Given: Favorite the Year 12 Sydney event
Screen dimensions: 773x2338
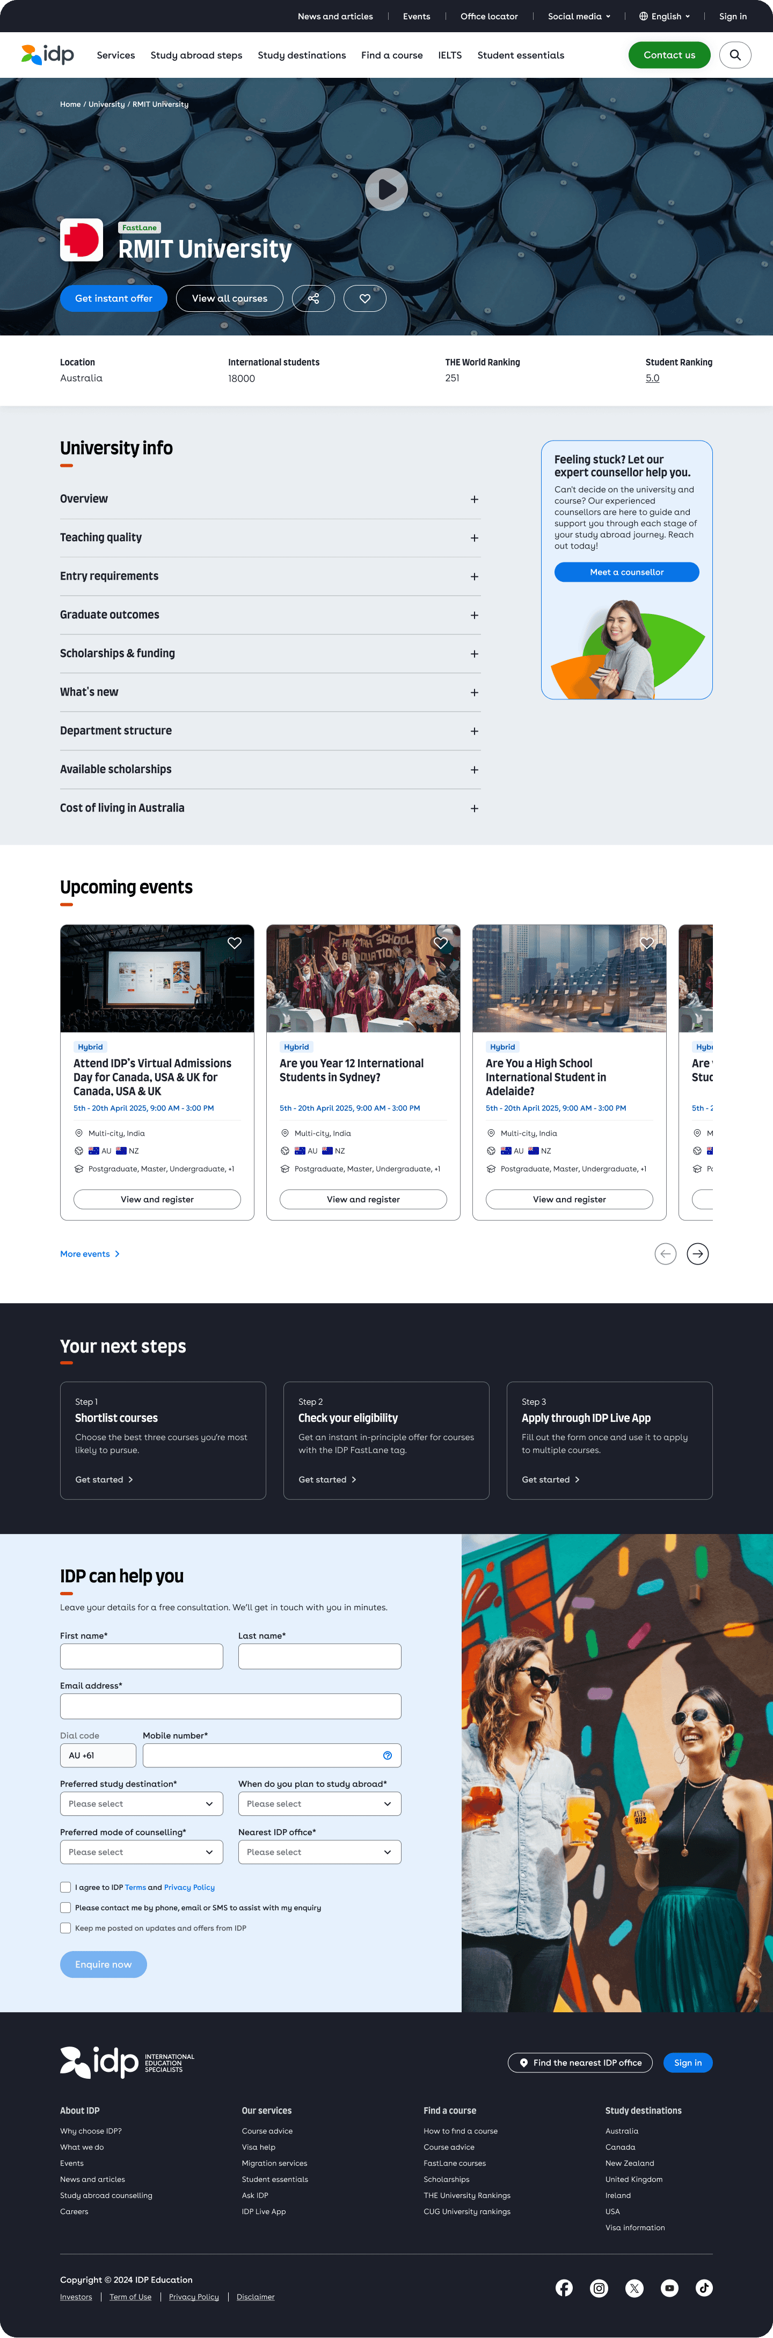Looking at the screenshot, I should click(440, 943).
